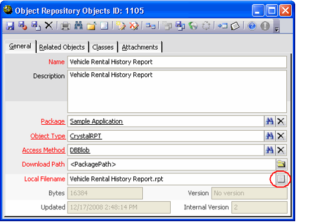The image size is (313, 223).
Task: Click the Save floppy disk icon
Action: pos(10,26)
